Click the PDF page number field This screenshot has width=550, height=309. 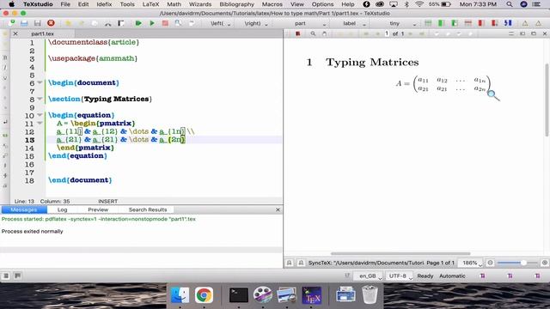pos(387,33)
